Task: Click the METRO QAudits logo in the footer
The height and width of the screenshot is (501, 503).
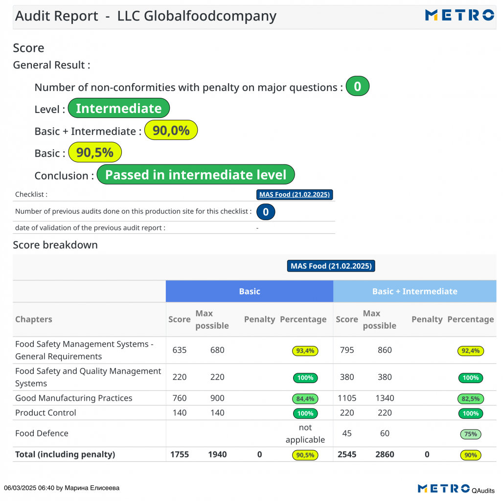Action: 456,489
